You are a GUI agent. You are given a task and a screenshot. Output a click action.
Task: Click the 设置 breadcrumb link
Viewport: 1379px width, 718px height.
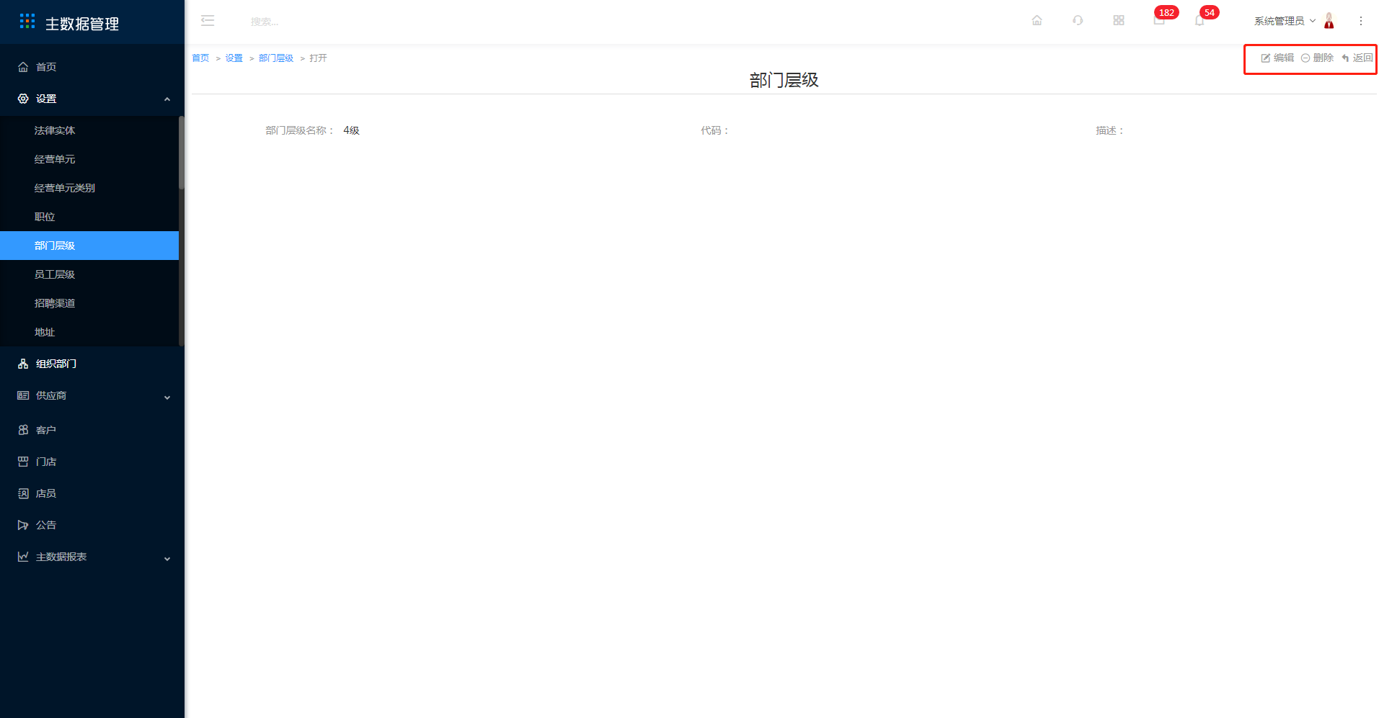coord(234,58)
